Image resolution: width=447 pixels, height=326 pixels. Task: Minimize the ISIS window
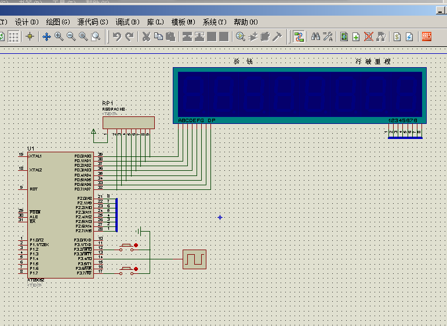click(441, 10)
